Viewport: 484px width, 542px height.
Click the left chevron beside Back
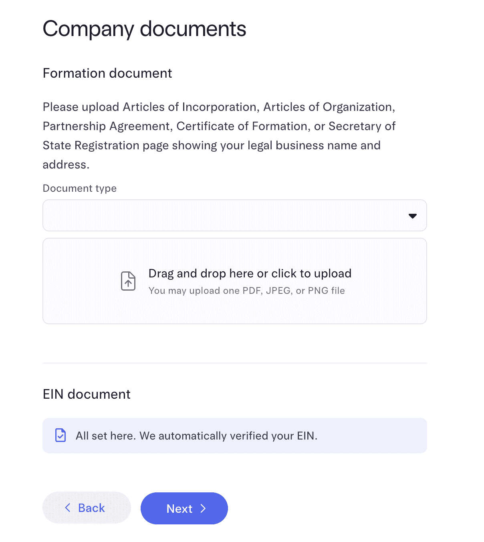click(68, 508)
